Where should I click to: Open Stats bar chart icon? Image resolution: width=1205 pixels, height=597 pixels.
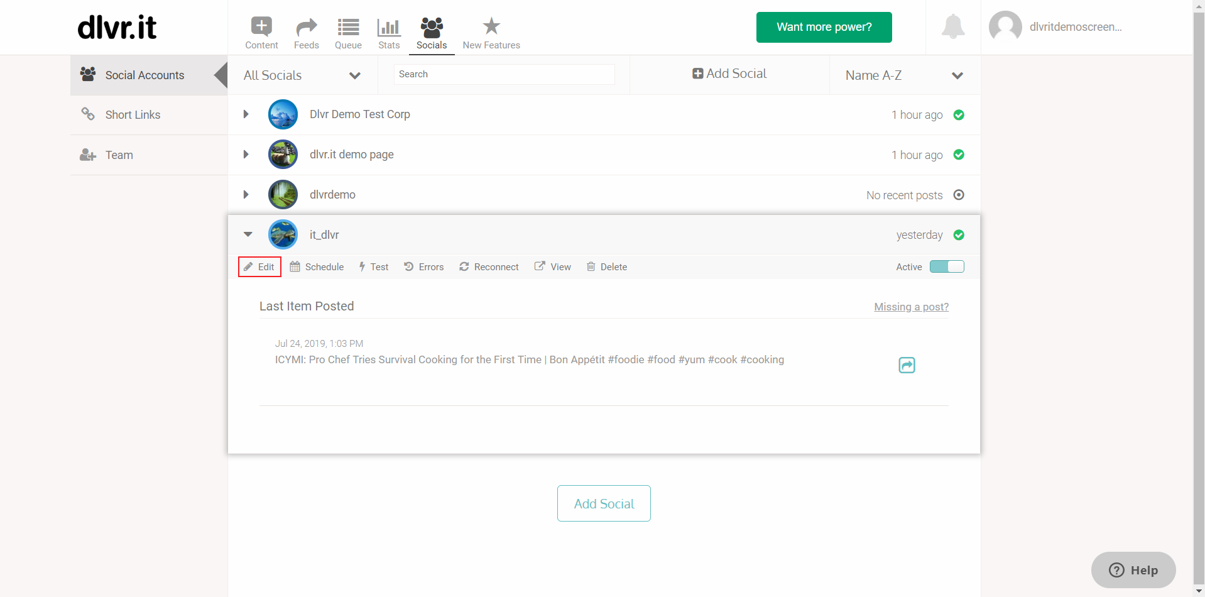tap(389, 26)
